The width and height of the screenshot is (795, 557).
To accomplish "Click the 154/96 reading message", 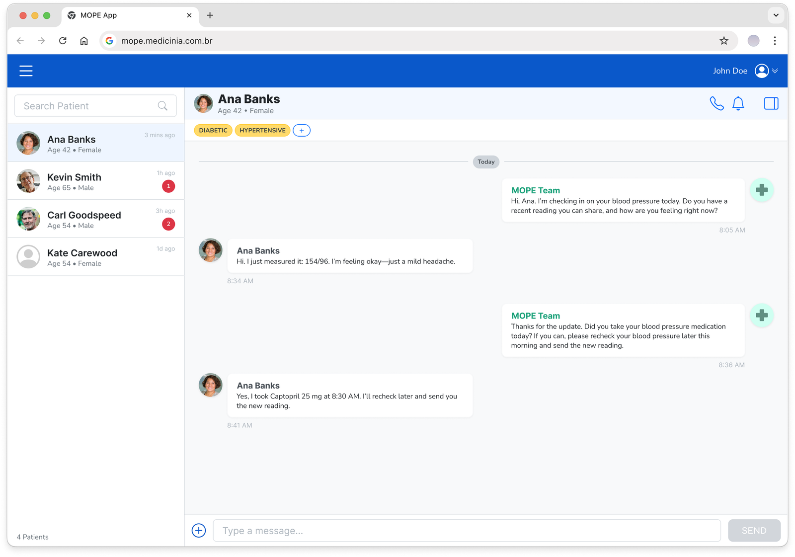I will 350,256.
